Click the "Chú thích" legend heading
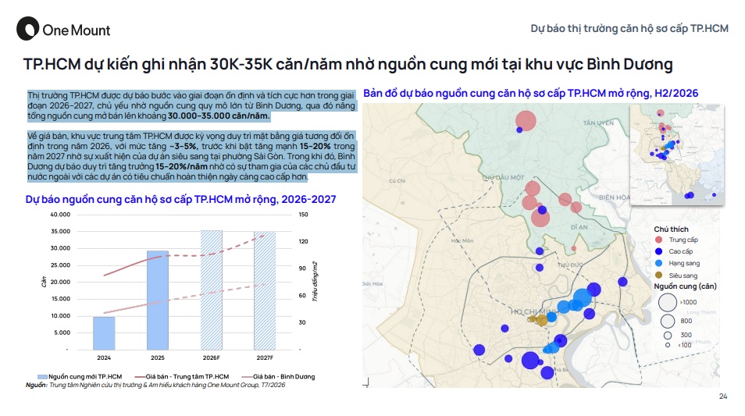Image resolution: width=745 pixels, height=416 pixels. click(671, 229)
